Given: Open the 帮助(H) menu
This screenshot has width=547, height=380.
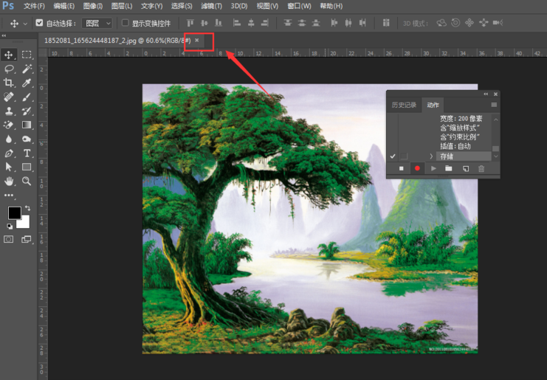Looking at the screenshot, I should (x=331, y=6).
